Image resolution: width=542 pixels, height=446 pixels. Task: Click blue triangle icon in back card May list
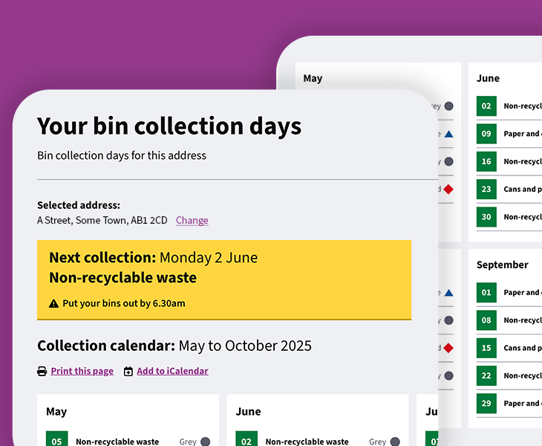pyautogui.click(x=448, y=134)
